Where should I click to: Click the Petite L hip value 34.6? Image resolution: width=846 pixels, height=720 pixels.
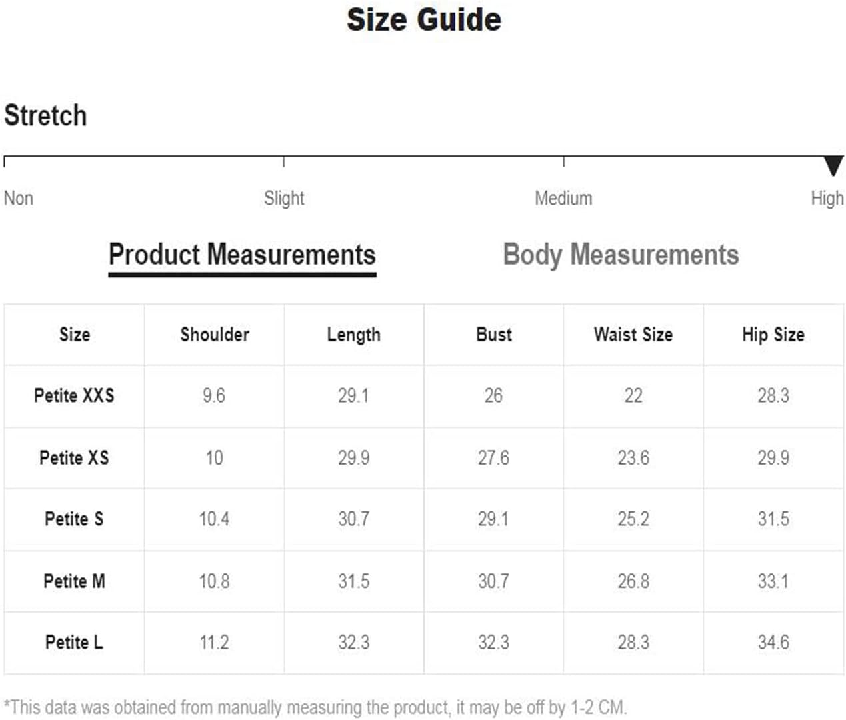point(773,642)
